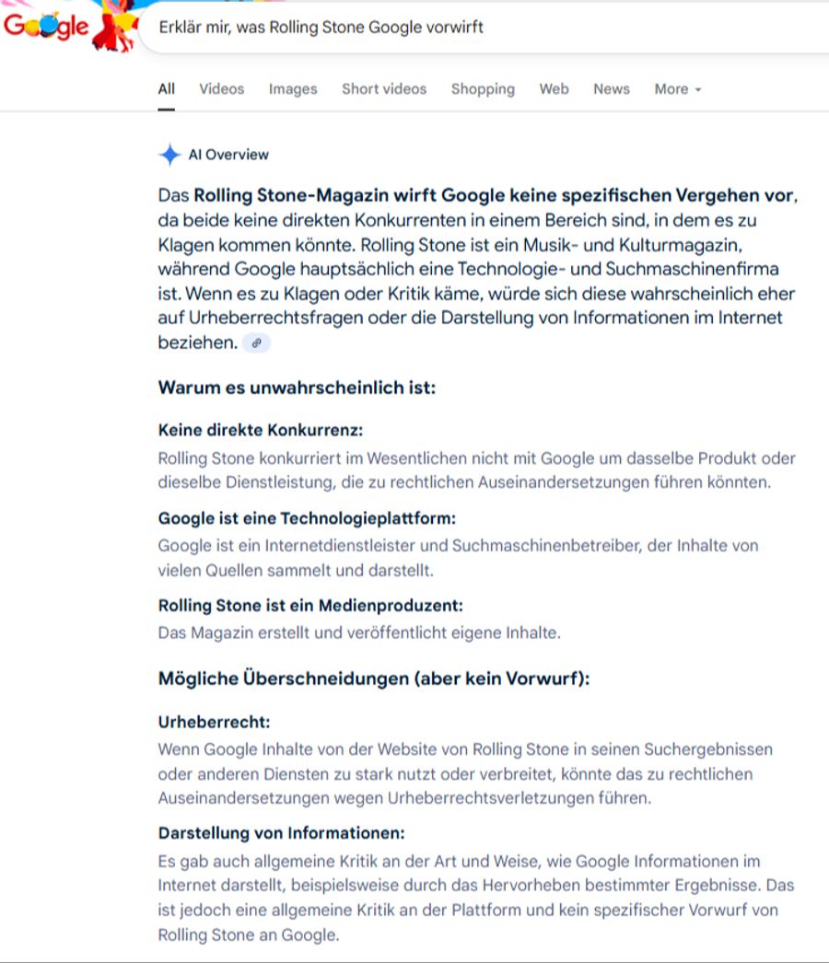Viewport: 829px width, 963px height.
Task: Select the All results tab
Action: click(x=165, y=88)
